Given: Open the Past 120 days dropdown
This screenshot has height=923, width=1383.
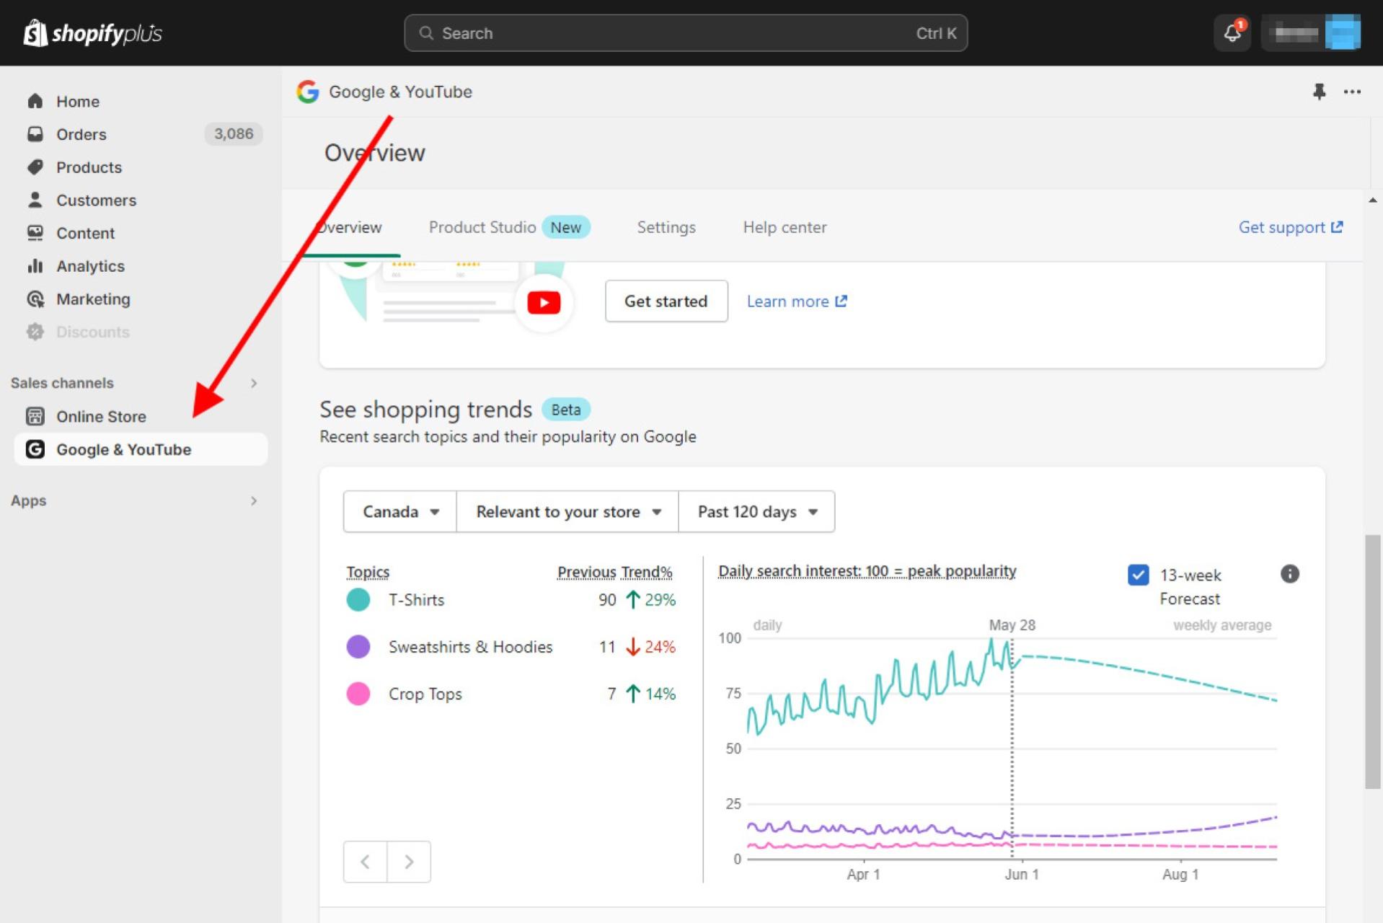Looking at the screenshot, I should tap(756, 512).
